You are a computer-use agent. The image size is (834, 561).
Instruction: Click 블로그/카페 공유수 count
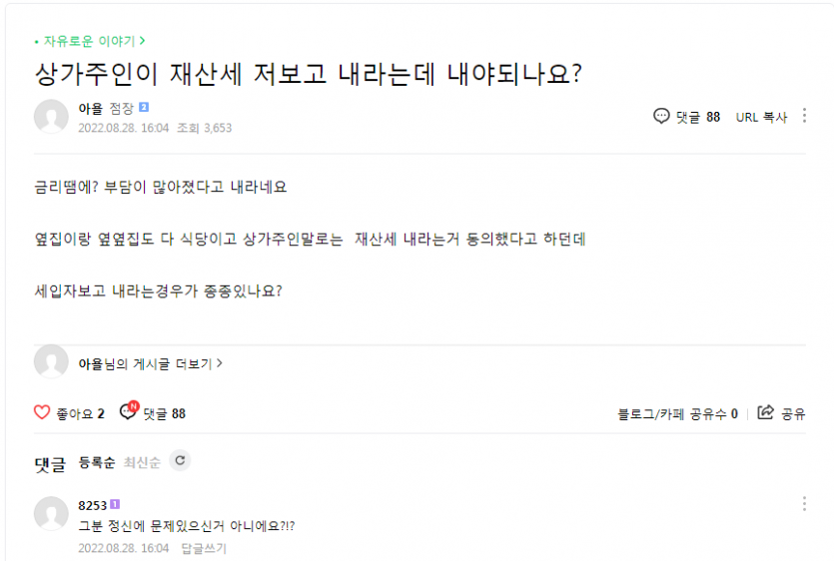click(677, 413)
